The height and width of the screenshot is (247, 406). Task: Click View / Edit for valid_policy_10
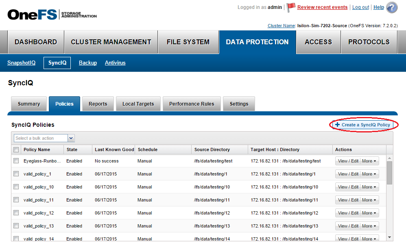click(x=348, y=187)
